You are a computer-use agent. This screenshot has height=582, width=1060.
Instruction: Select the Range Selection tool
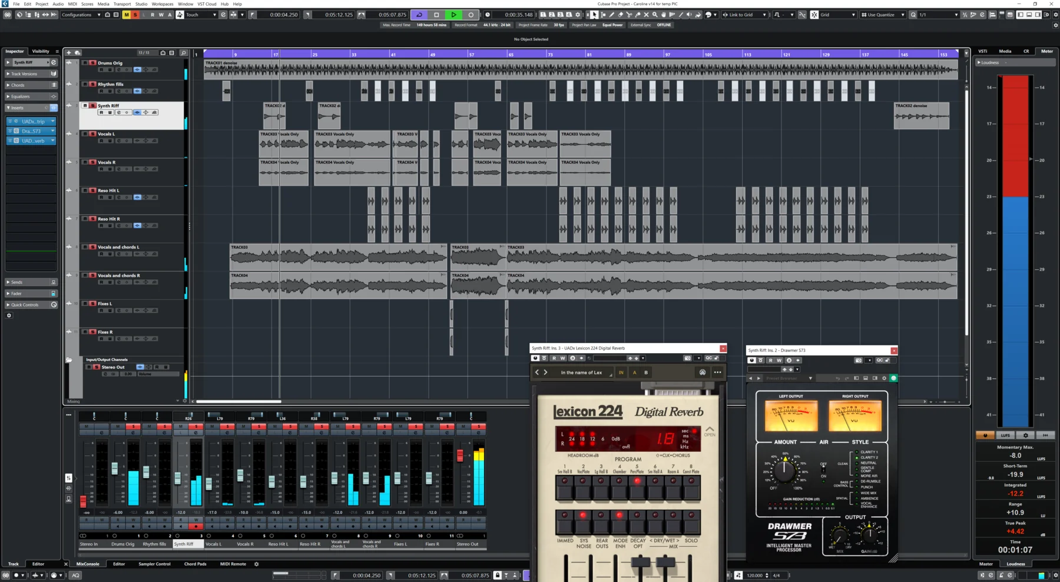pyautogui.click(x=603, y=15)
